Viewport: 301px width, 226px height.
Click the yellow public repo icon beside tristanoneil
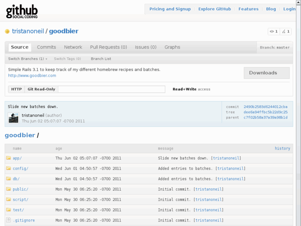pos(7,31)
